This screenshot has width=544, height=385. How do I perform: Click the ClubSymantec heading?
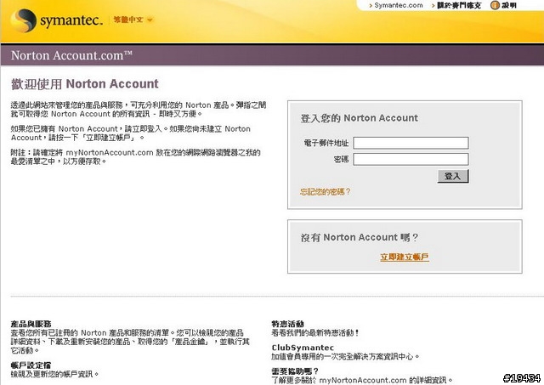pyautogui.click(x=303, y=348)
